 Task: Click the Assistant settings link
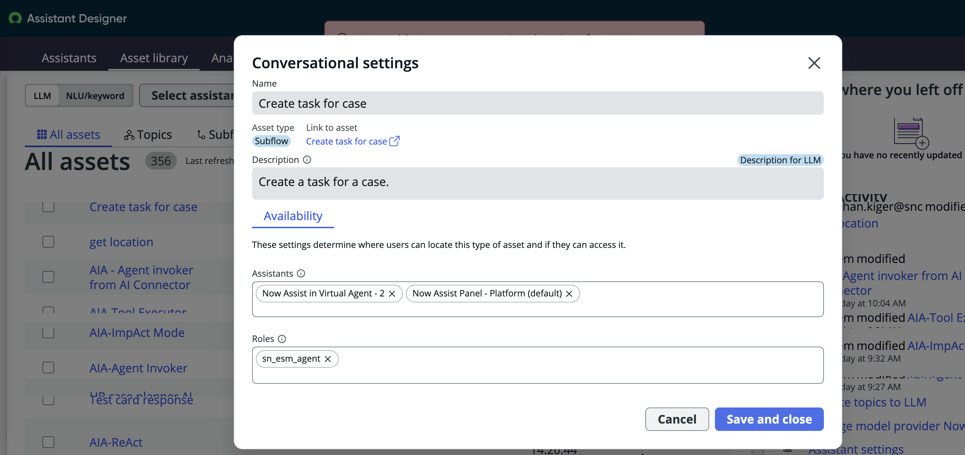click(856, 449)
